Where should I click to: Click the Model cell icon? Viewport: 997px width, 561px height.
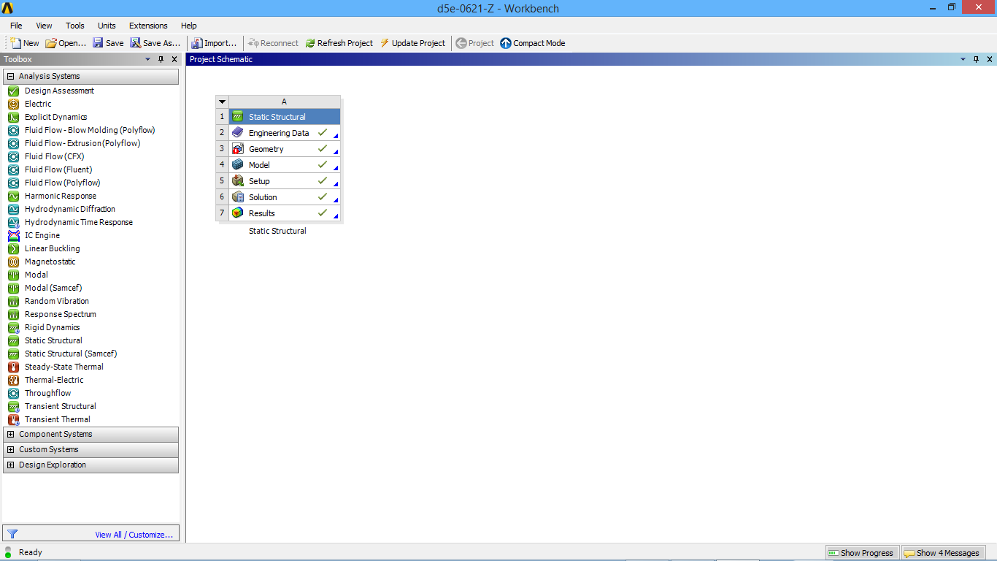point(237,165)
